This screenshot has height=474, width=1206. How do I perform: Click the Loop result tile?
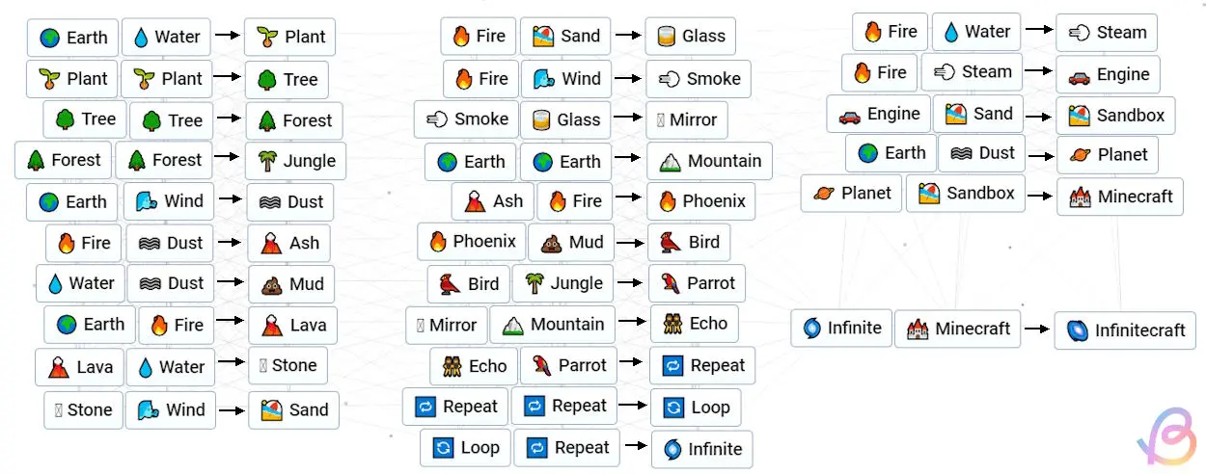tap(696, 408)
